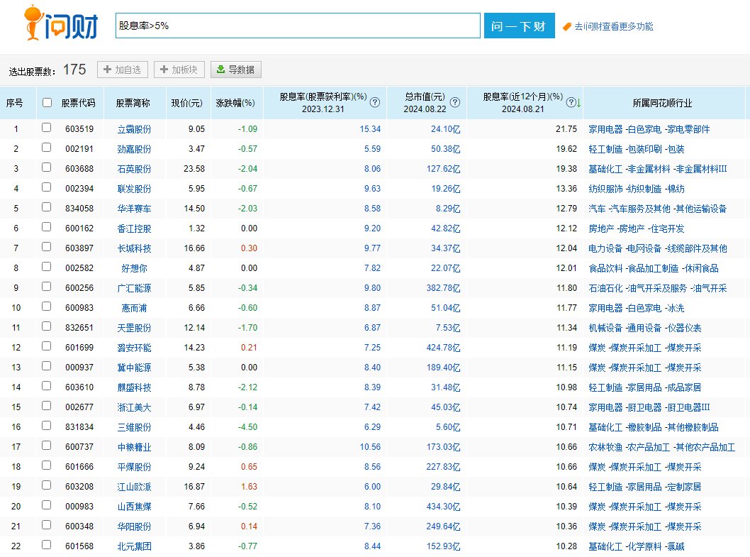750x557 pixels.
Task: Select checkbox next to 002394
Action: 46,187
